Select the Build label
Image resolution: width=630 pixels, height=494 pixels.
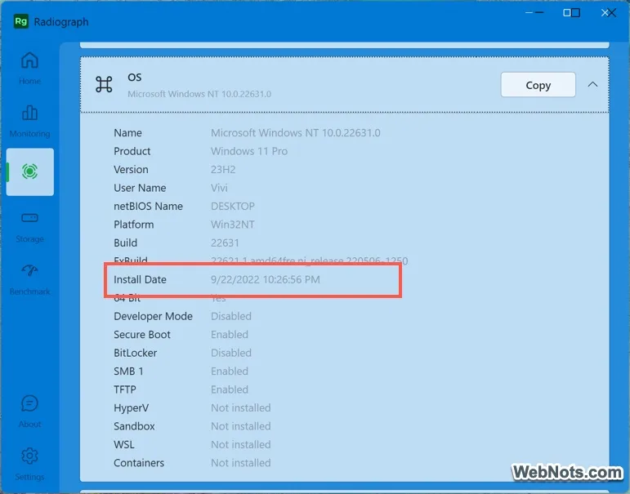(125, 243)
